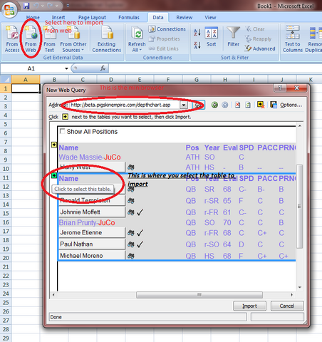
Task: Click Michael Moreno player button
Action: pos(92,255)
